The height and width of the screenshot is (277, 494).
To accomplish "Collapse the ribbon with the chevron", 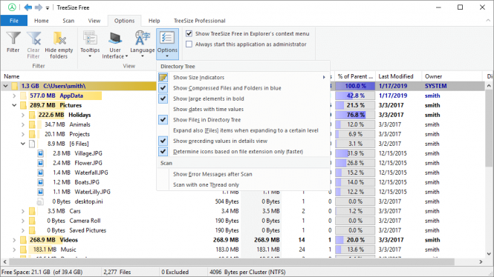I will [488, 21].
